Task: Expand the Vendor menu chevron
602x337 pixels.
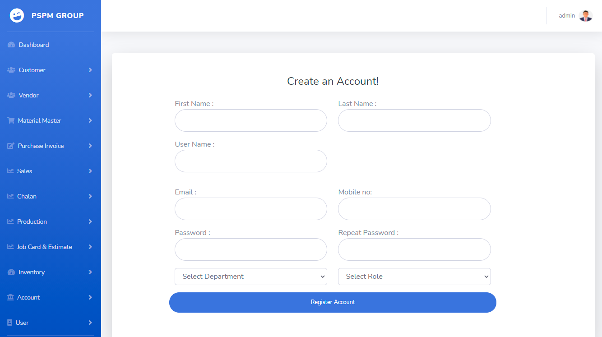Action: pos(90,96)
